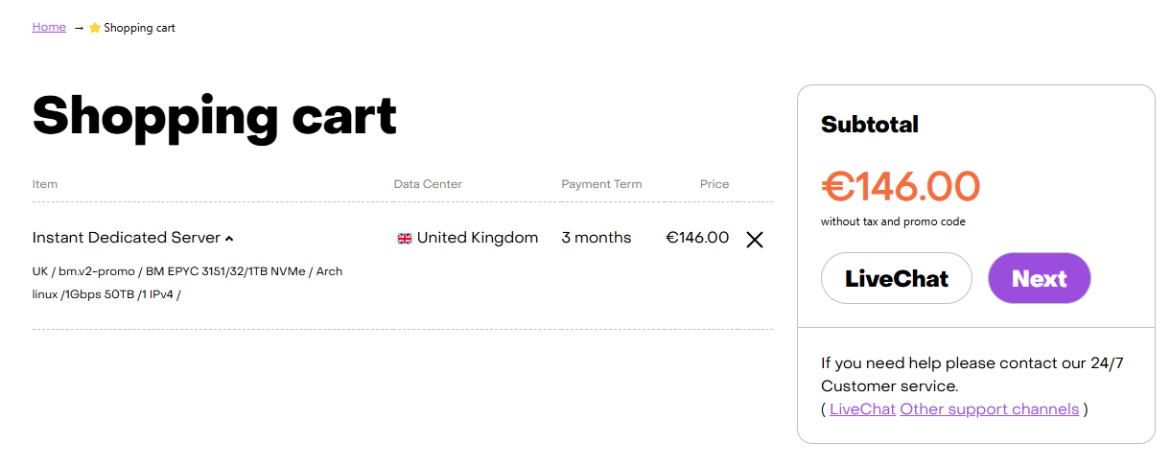Follow the Other support channels link
The image size is (1171, 466).
tap(989, 409)
